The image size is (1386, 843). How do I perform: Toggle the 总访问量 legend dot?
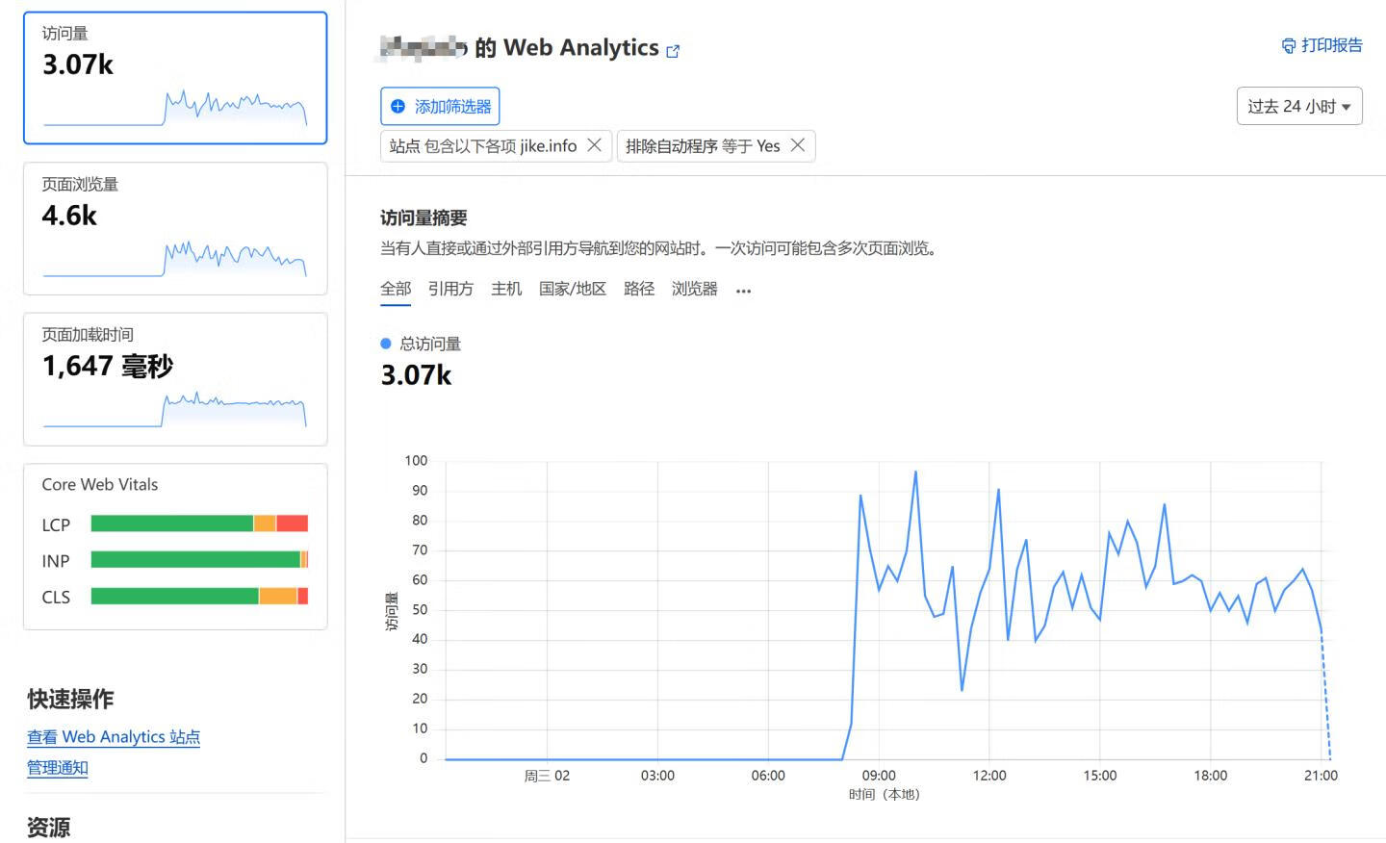(386, 344)
